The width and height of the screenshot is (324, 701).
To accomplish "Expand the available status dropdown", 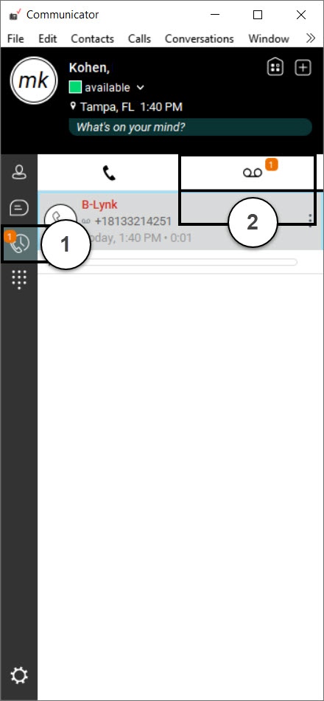I will [141, 88].
